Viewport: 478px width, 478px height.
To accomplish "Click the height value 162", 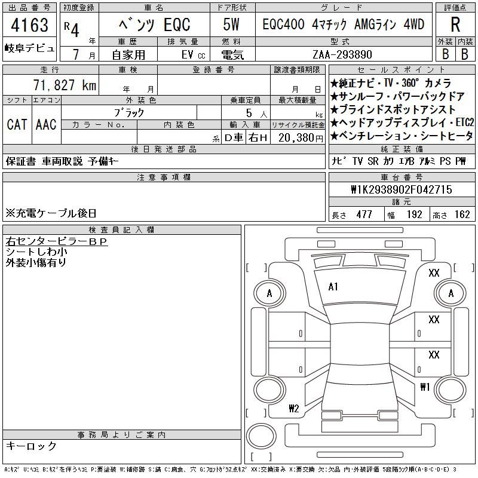I will pyautogui.click(x=462, y=215).
